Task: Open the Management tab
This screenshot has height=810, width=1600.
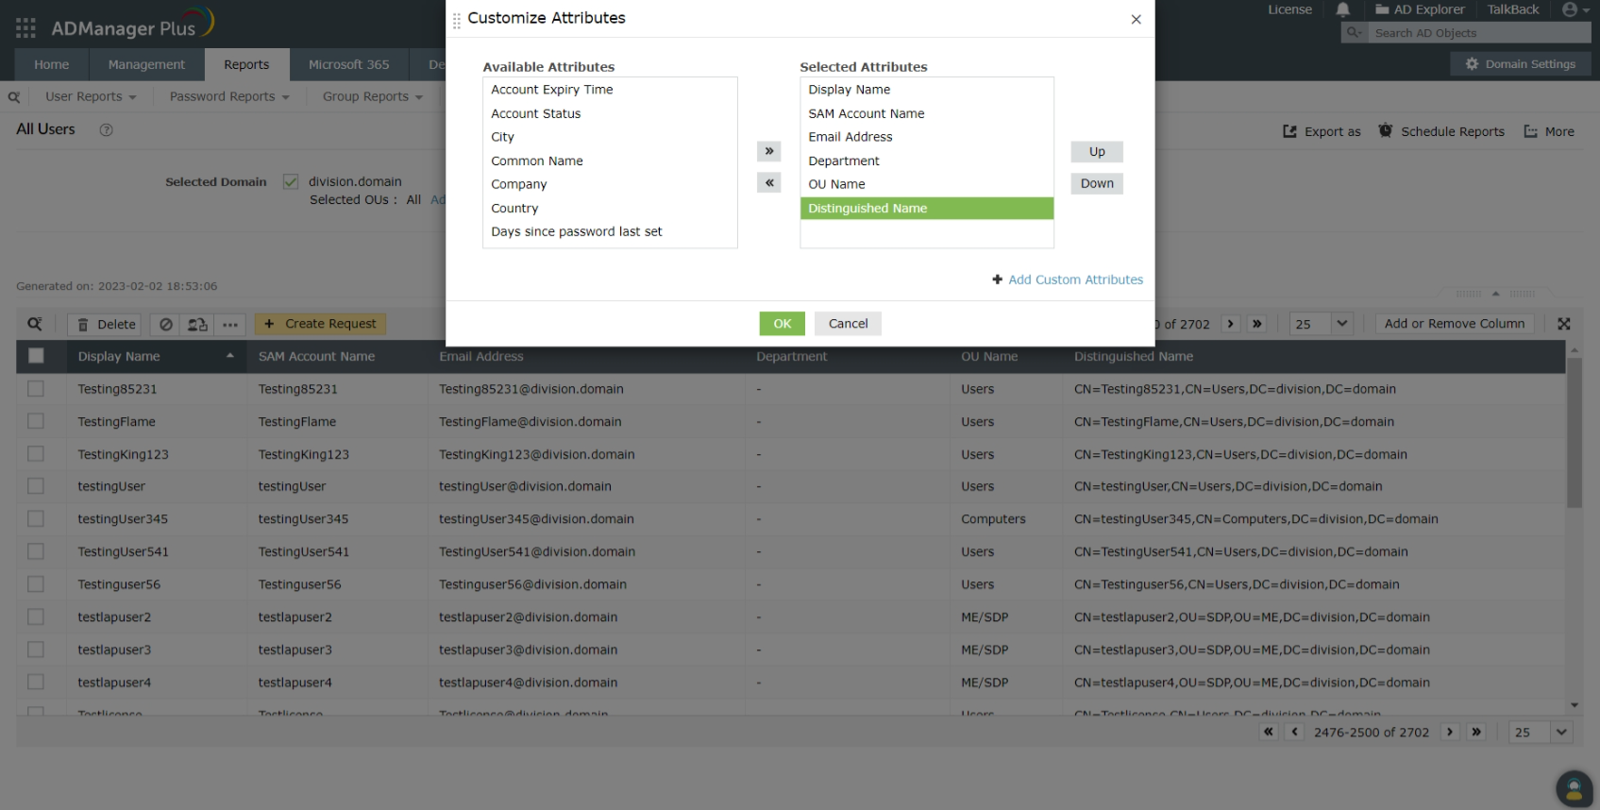Action: [x=146, y=64]
